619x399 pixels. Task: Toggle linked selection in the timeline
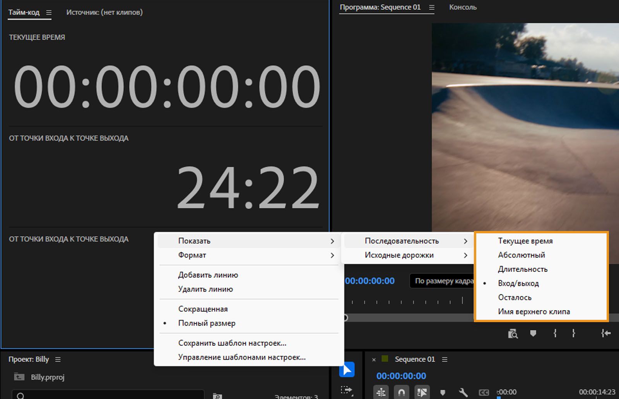422,392
